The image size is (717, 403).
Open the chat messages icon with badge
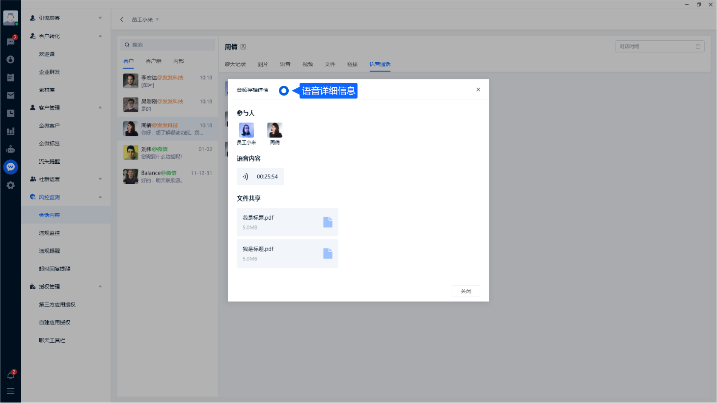tap(10, 42)
